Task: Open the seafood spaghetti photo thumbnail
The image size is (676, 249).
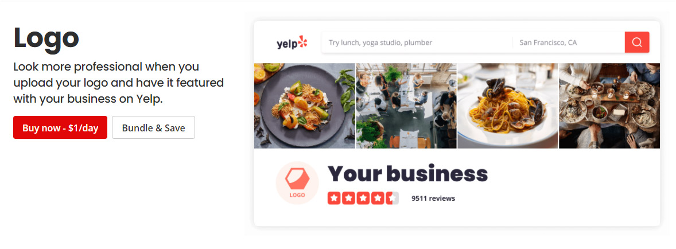Action: pos(508,106)
